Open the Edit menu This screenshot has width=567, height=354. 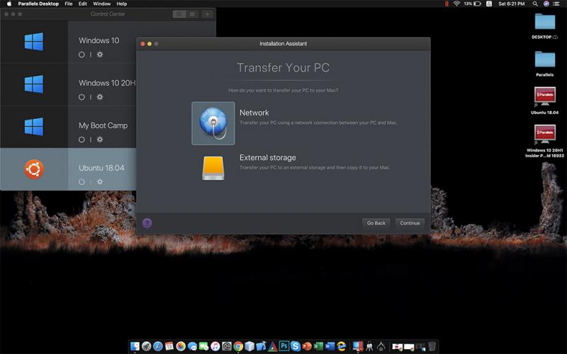tap(83, 4)
